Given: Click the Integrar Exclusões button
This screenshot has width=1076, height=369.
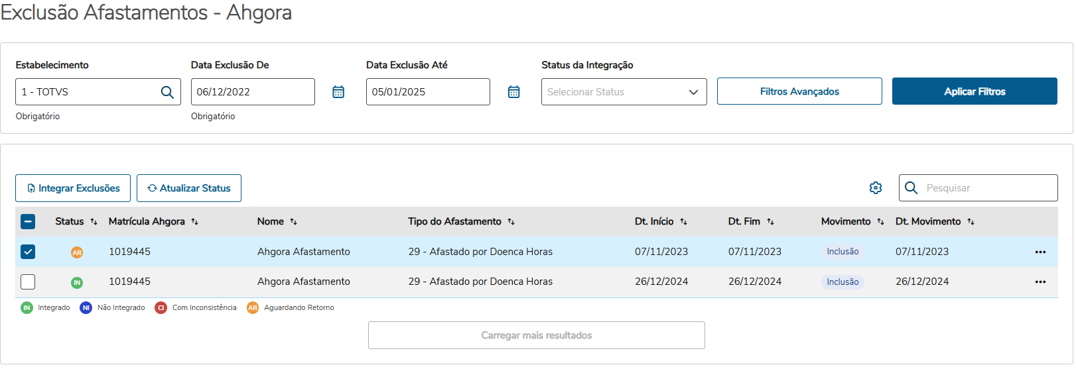Looking at the screenshot, I should (x=73, y=188).
